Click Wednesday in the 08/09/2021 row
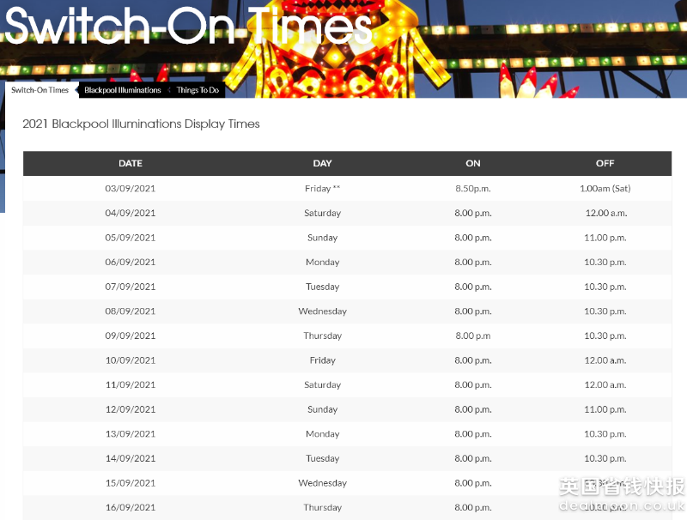Image resolution: width=687 pixels, height=520 pixels. (x=323, y=311)
